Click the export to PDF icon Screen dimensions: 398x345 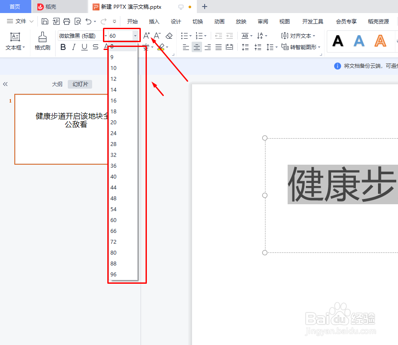point(56,21)
